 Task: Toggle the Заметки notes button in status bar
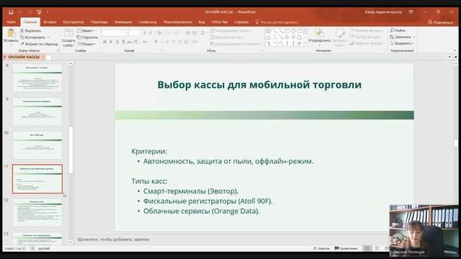point(322,248)
